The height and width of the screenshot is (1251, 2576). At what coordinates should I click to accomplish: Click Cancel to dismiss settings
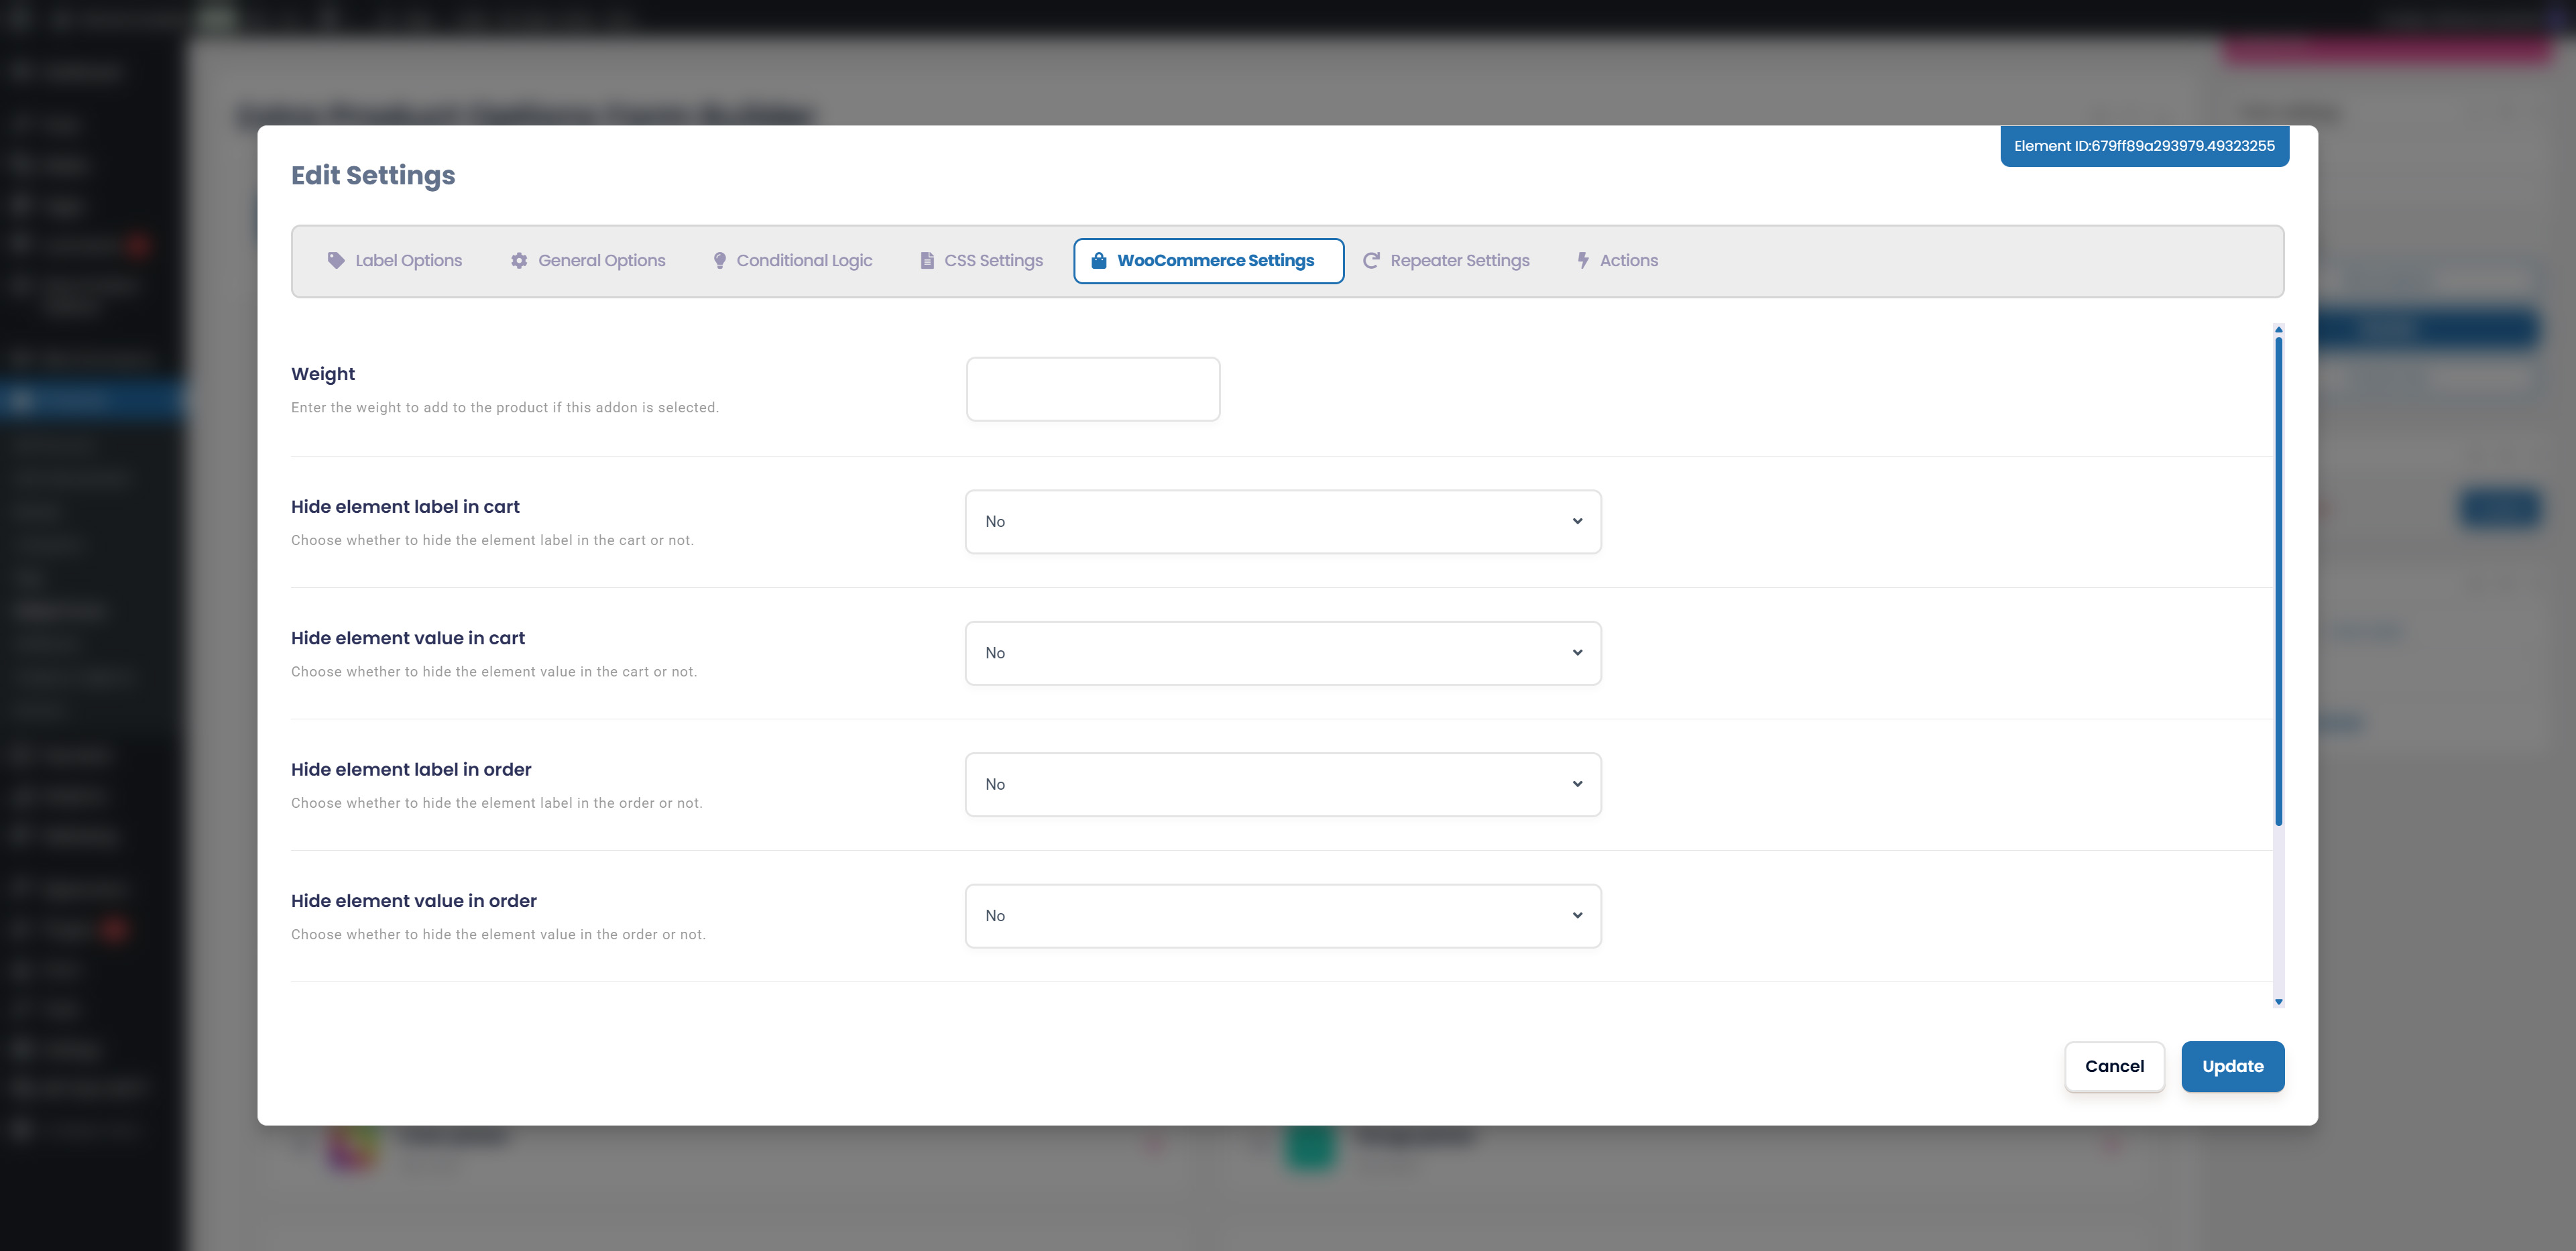(2114, 1066)
